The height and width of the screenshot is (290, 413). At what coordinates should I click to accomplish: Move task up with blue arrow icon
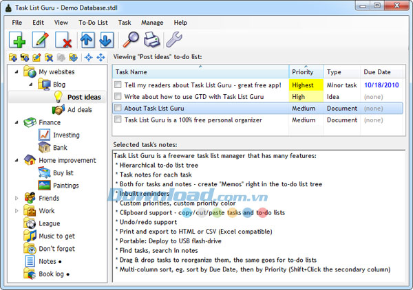pos(87,40)
